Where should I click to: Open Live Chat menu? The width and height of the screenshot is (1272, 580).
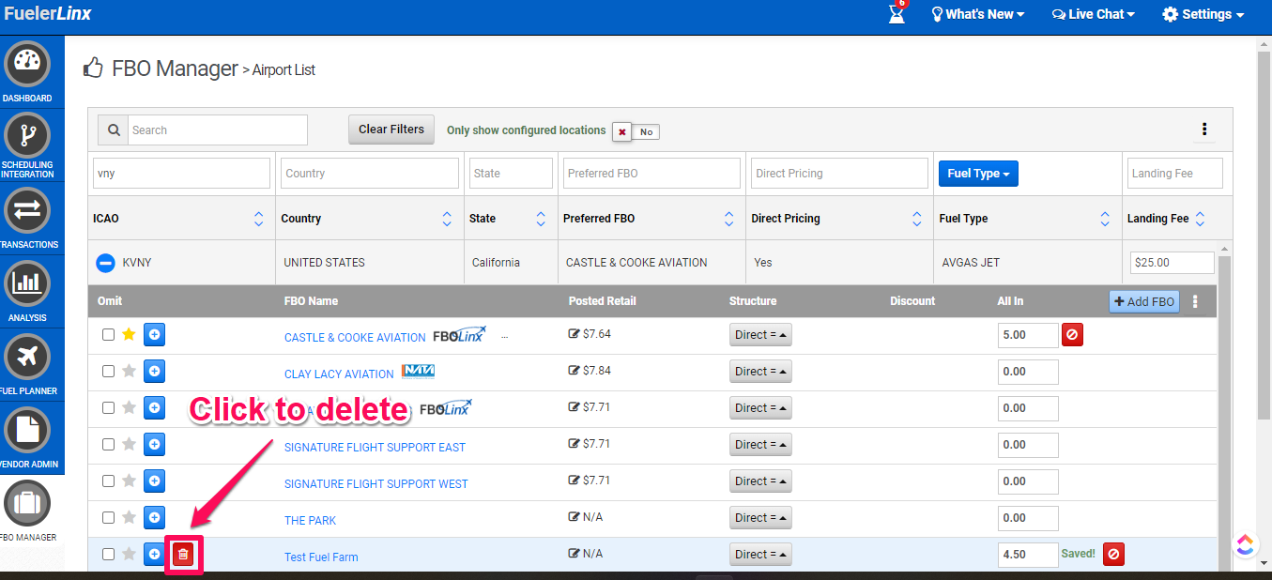coord(1094,14)
